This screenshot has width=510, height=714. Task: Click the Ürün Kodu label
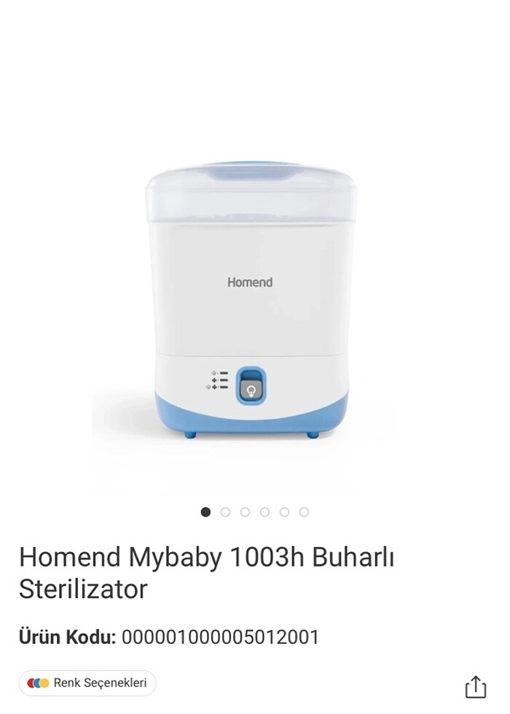[x=67, y=637]
